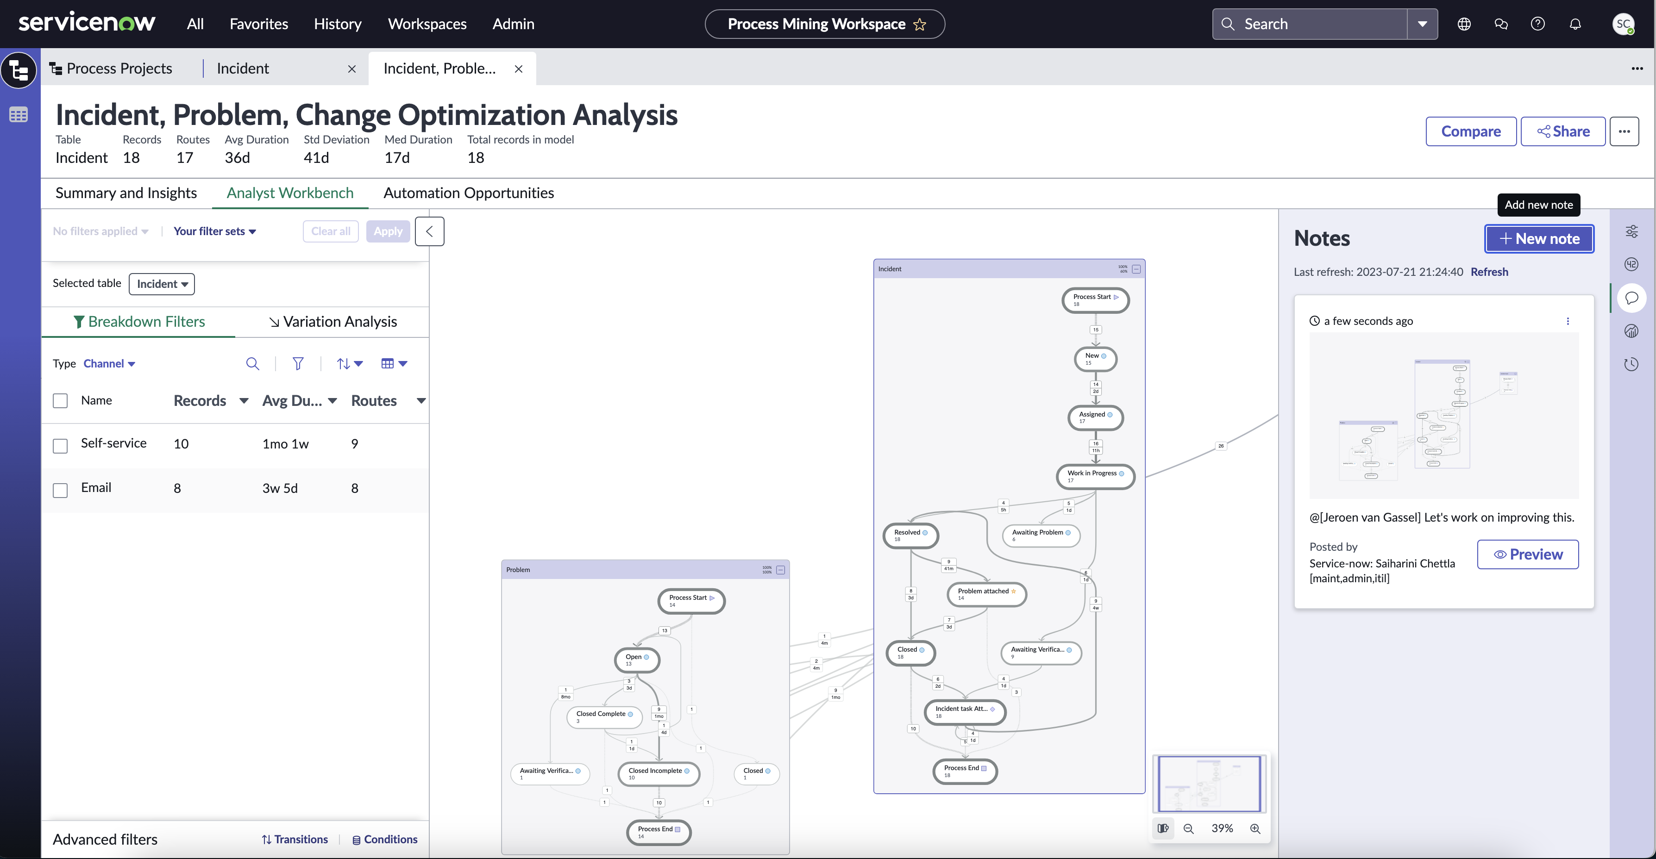Zoom in on the process map
This screenshot has width=1656, height=859.
point(1255,828)
